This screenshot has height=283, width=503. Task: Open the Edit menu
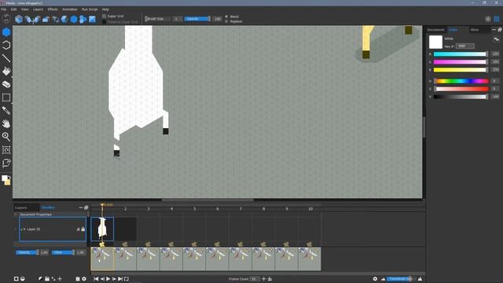pos(14,9)
